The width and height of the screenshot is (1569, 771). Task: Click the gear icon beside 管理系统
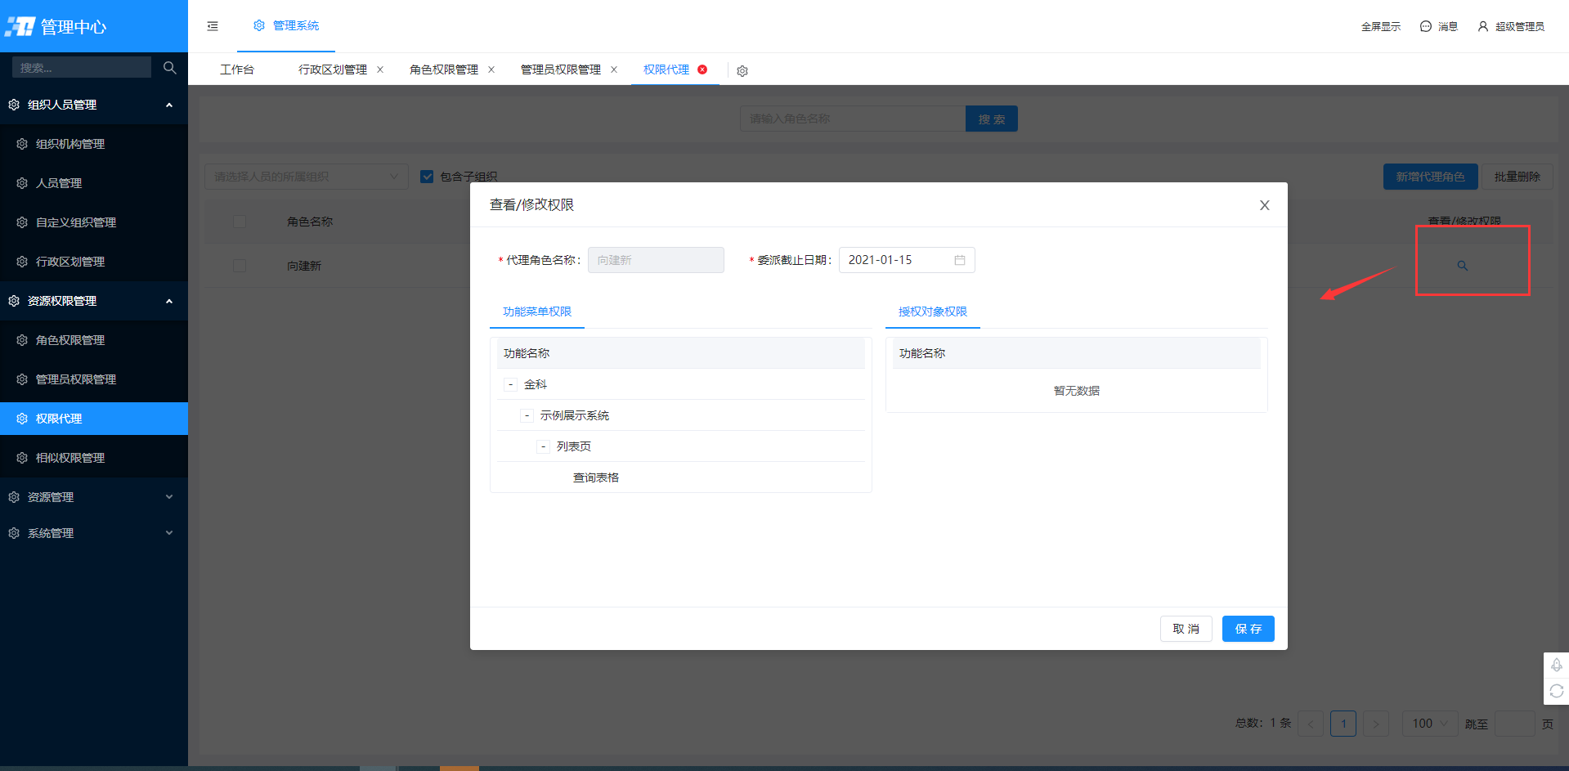(259, 25)
